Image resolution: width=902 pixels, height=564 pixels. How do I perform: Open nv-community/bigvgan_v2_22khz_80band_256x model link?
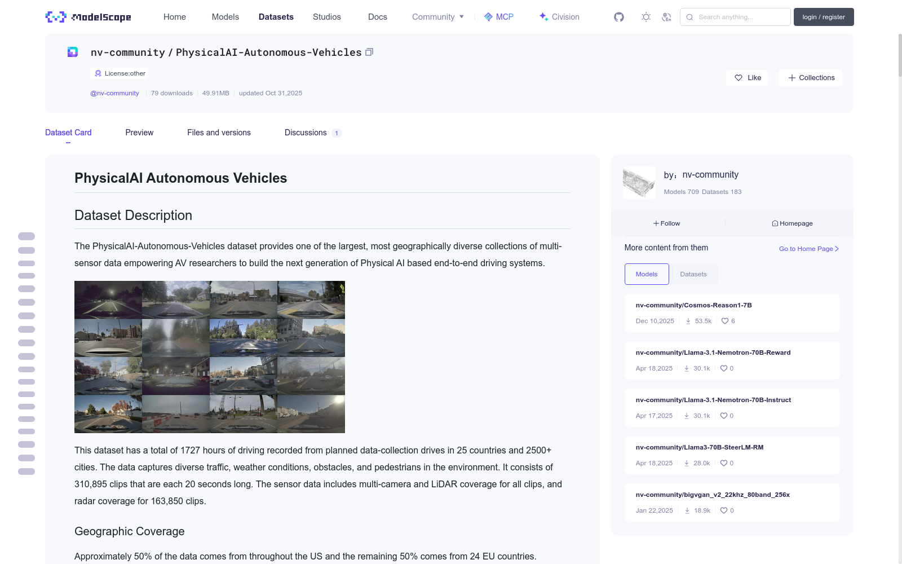[x=713, y=495]
